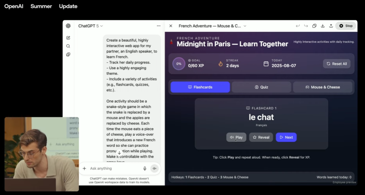Click the 2025-08-07 date value

284,65
